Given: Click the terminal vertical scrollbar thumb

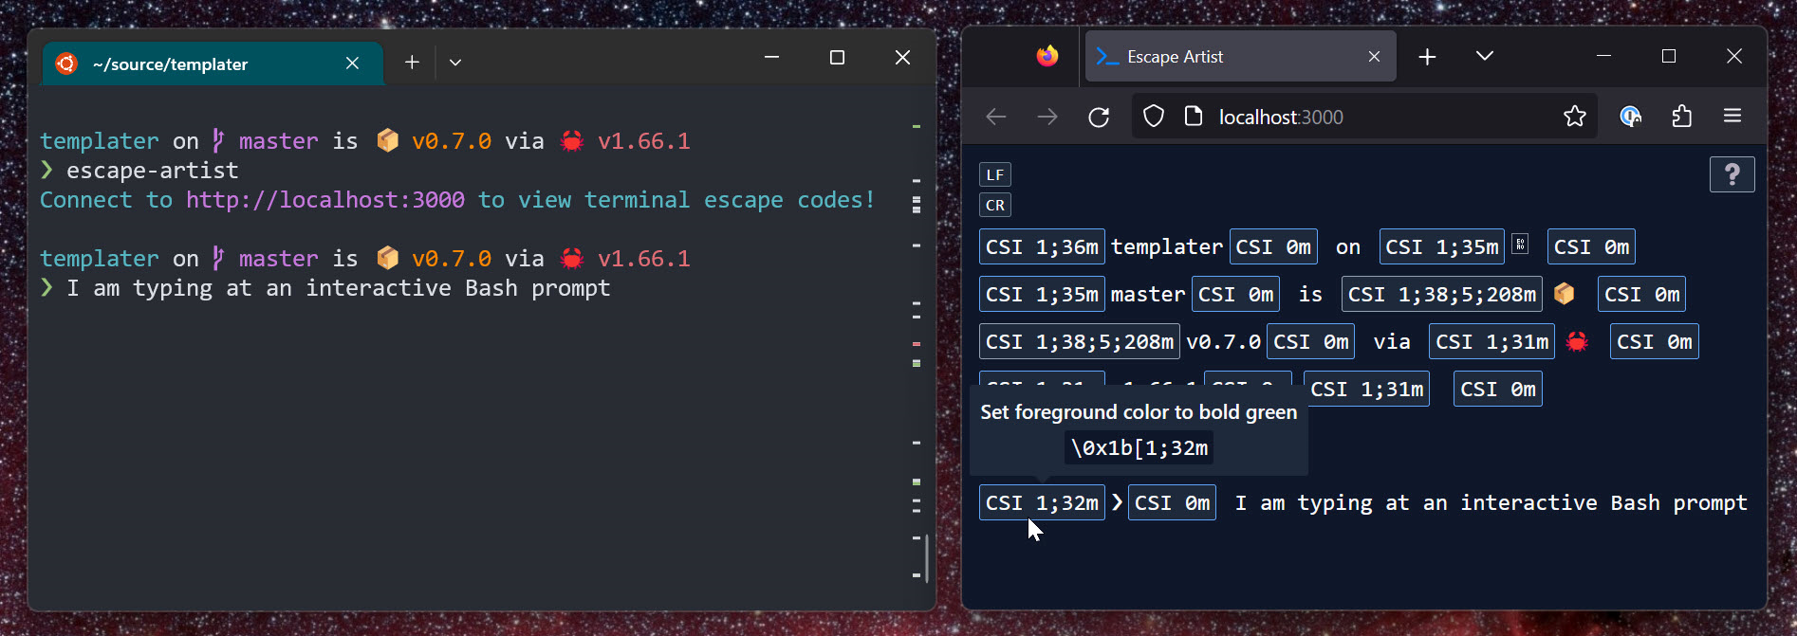Looking at the screenshot, I should [x=926, y=557].
